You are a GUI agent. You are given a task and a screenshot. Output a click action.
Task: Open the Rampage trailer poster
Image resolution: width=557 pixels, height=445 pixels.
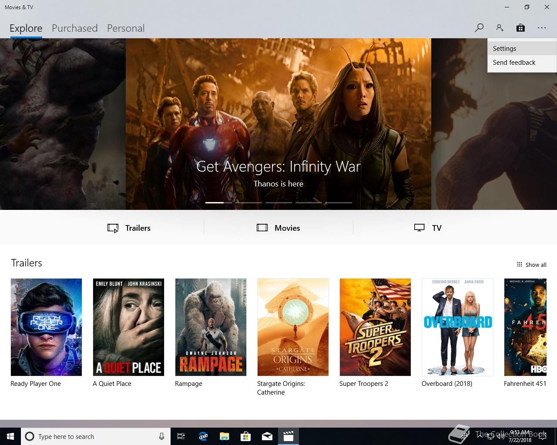(x=211, y=327)
